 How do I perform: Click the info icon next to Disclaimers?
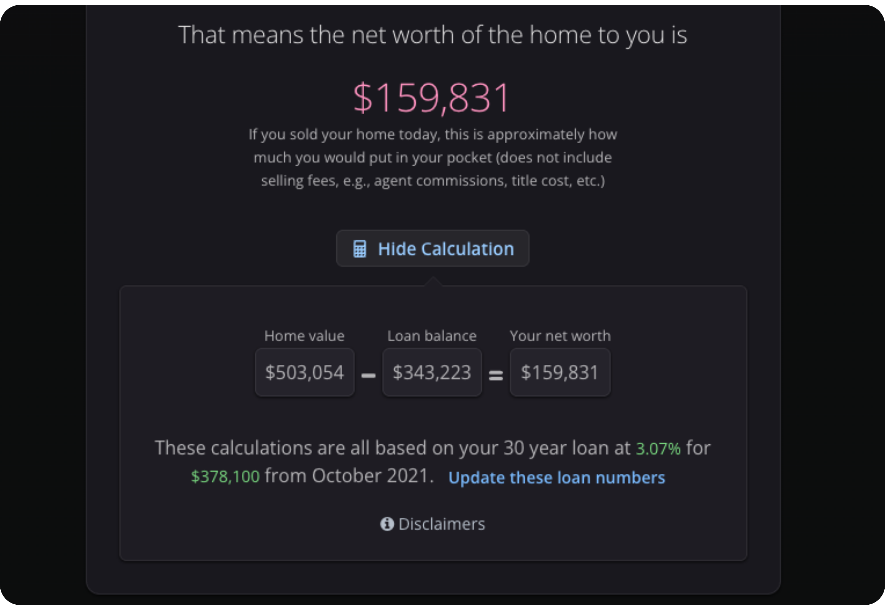387,524
